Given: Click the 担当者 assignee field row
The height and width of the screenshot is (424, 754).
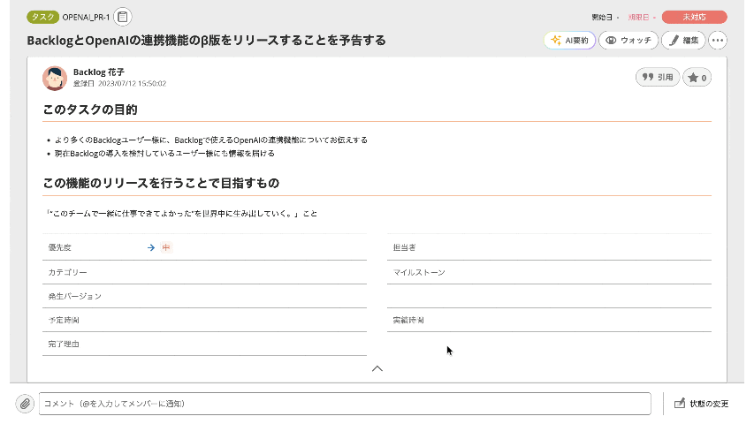Looking at the screenshot, I should coord(549,248).
